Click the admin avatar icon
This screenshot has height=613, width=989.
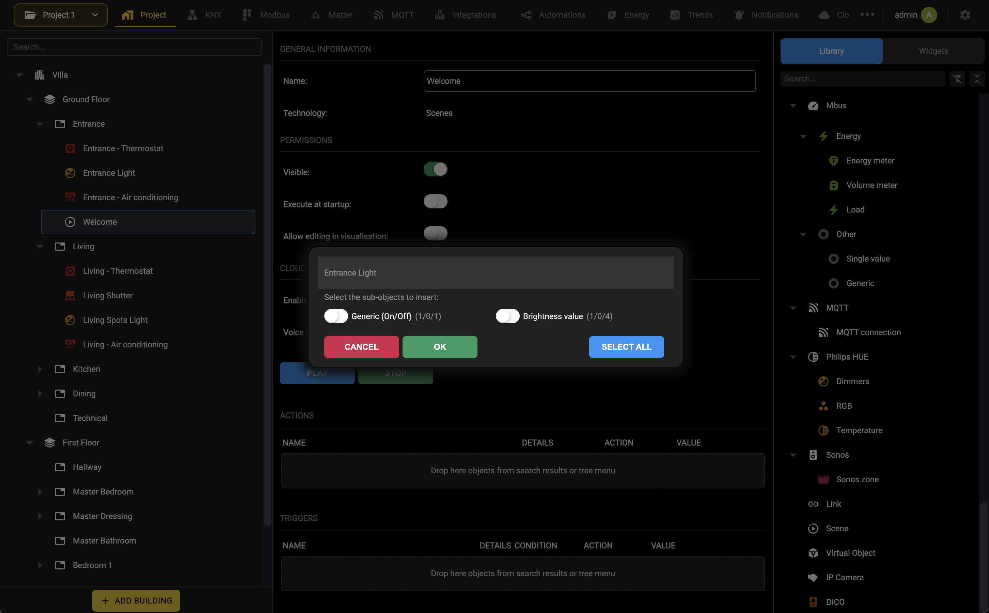pos(929,15)
